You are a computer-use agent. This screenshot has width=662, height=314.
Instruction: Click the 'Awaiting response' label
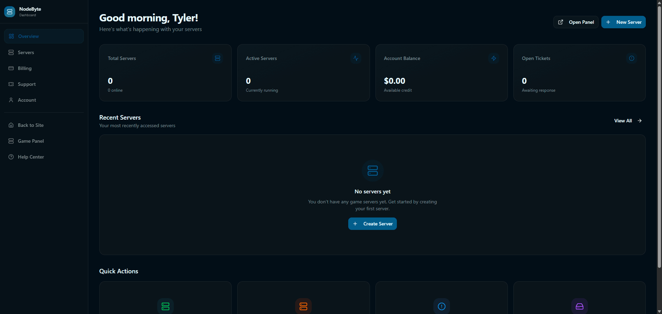[539, 90]
